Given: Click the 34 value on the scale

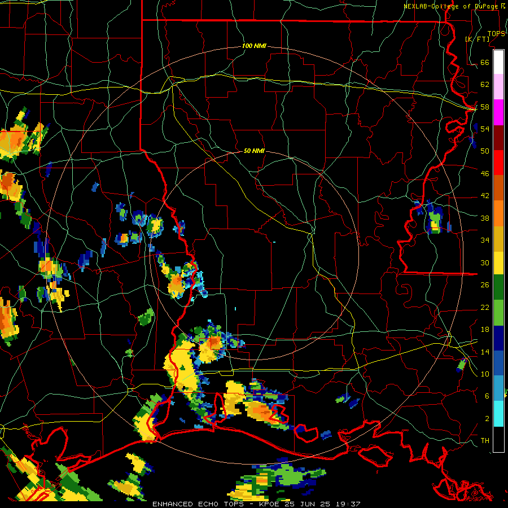Looking at the screenshot, I should 485,240.
